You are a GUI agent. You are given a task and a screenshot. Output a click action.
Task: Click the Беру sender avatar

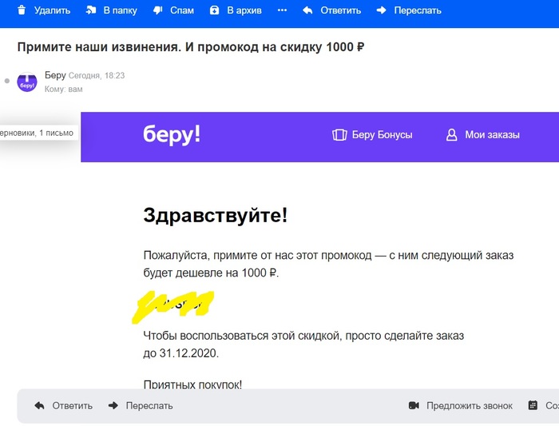tap(27, 82)
